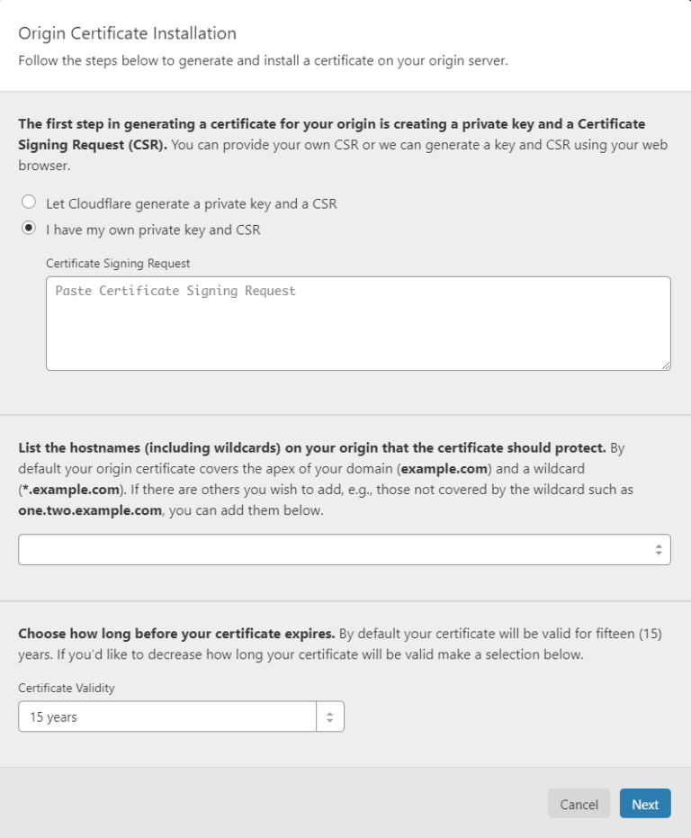Click the Certificate Validity label text

point(67,688)
